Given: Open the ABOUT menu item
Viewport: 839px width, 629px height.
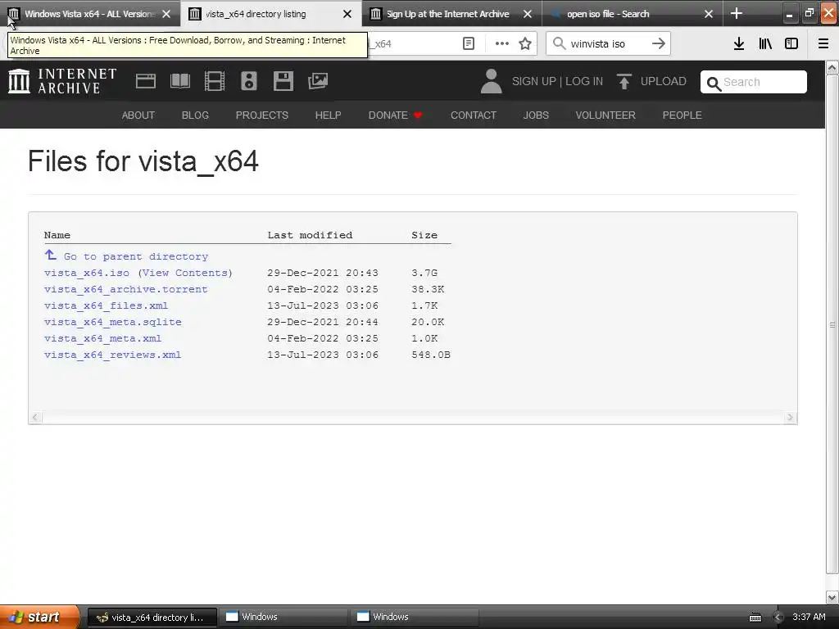Looking at the screenshot, I should [x=138, y=115].
